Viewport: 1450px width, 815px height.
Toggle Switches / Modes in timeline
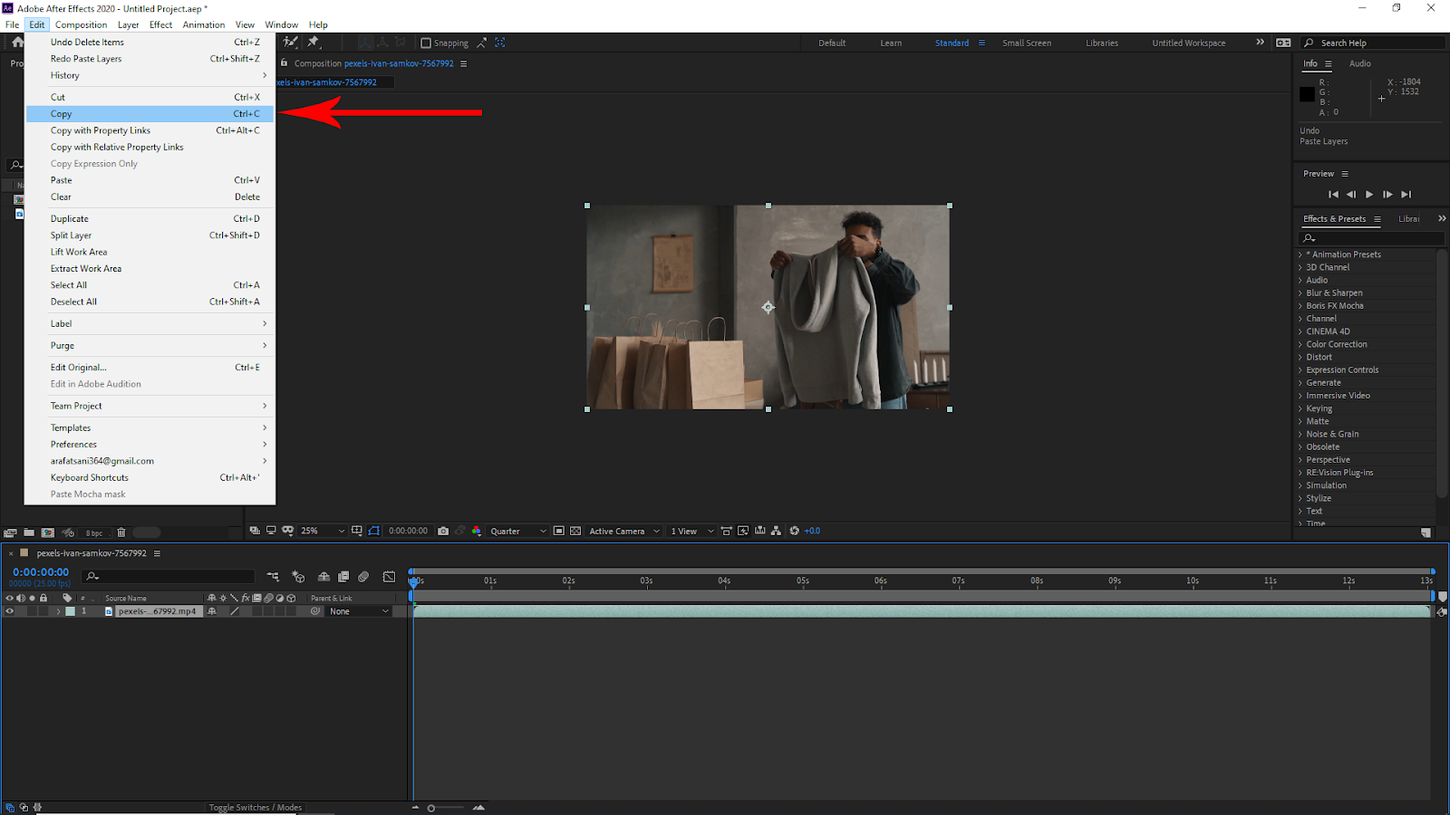point(255,808)
